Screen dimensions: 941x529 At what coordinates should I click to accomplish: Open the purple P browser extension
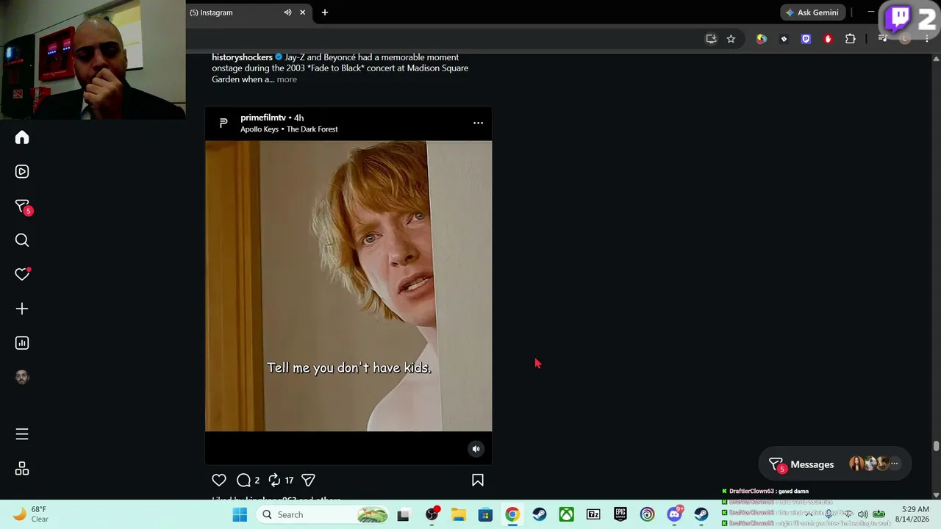(x=806, y=39)
